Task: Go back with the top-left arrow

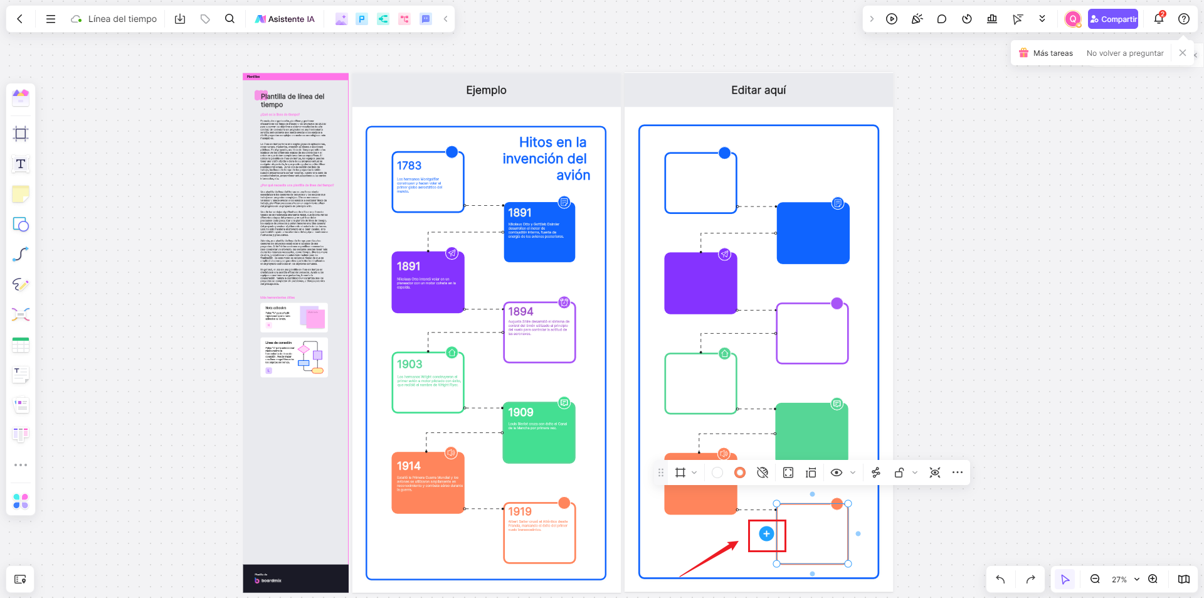Action: 20,19
